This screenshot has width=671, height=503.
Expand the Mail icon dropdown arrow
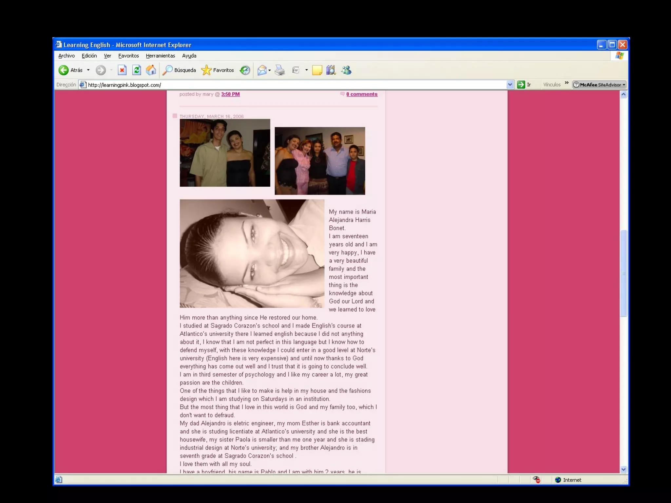(x=270, y=70)
